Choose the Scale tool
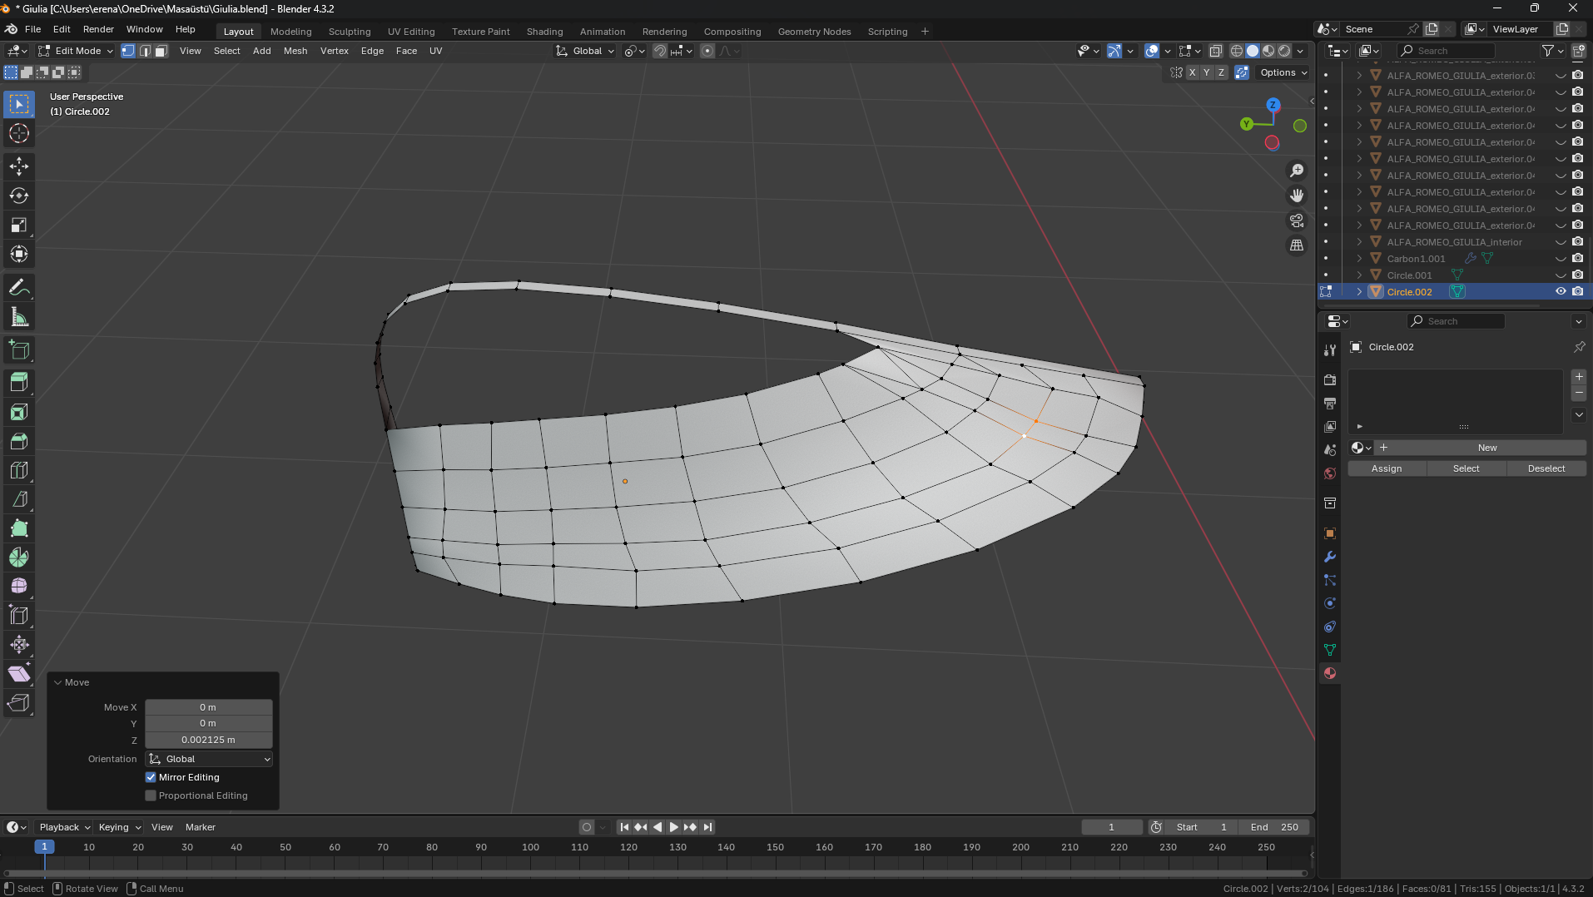Screen dimensions: 1593x897 [19, 225]
